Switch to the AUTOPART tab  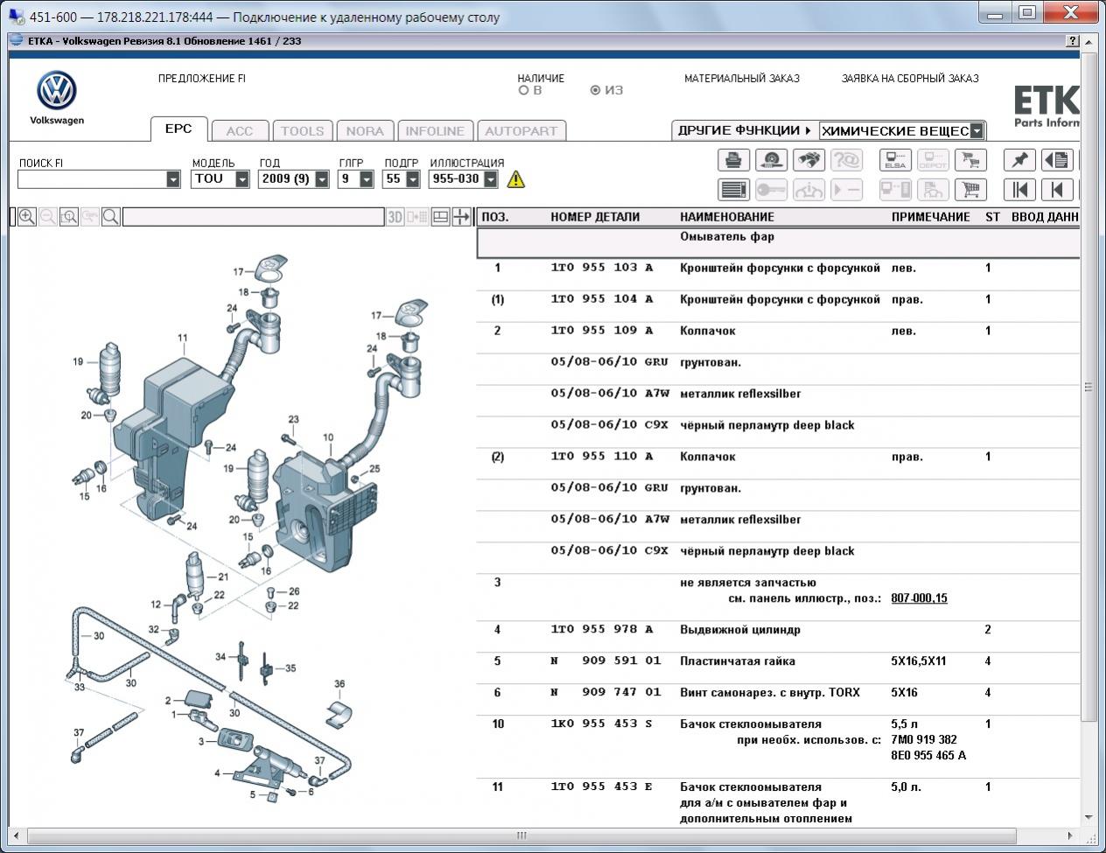pyautogui.click(x=521, y=130)
